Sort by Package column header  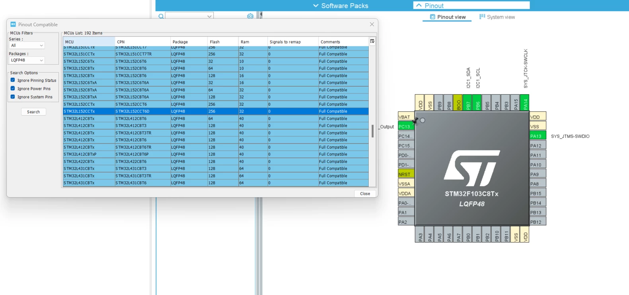(189, 42)
